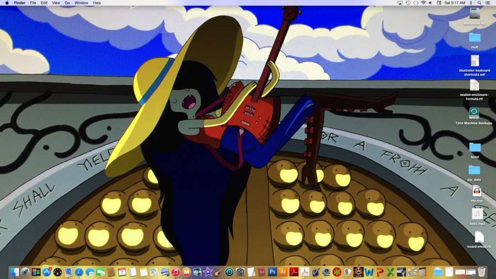Launch Safari compass icon in Dock

click(79, 272)
